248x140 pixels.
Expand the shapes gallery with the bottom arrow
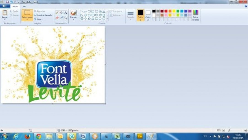tap(107, 19)
